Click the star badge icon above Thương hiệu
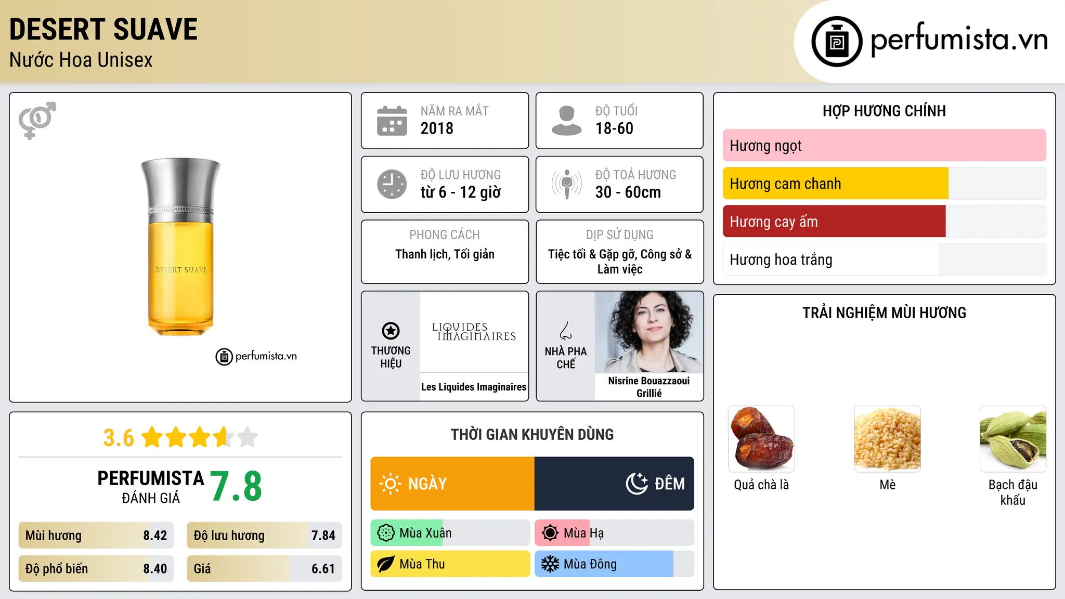 391,331
